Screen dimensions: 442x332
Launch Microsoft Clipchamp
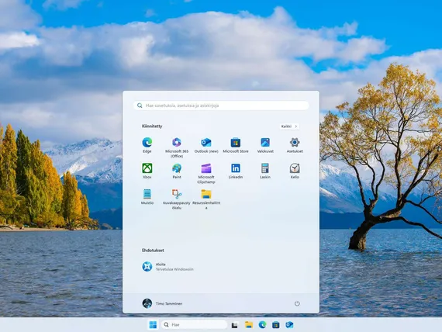pos(206,173)
